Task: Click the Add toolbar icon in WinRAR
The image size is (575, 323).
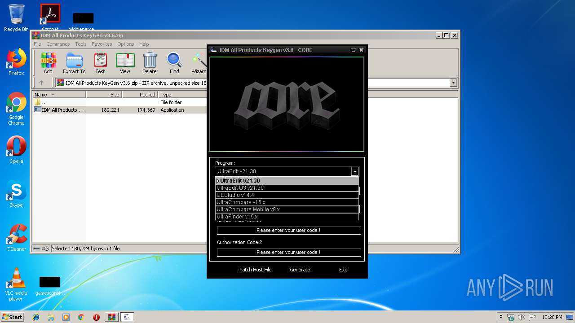Action: click(48, 63)
